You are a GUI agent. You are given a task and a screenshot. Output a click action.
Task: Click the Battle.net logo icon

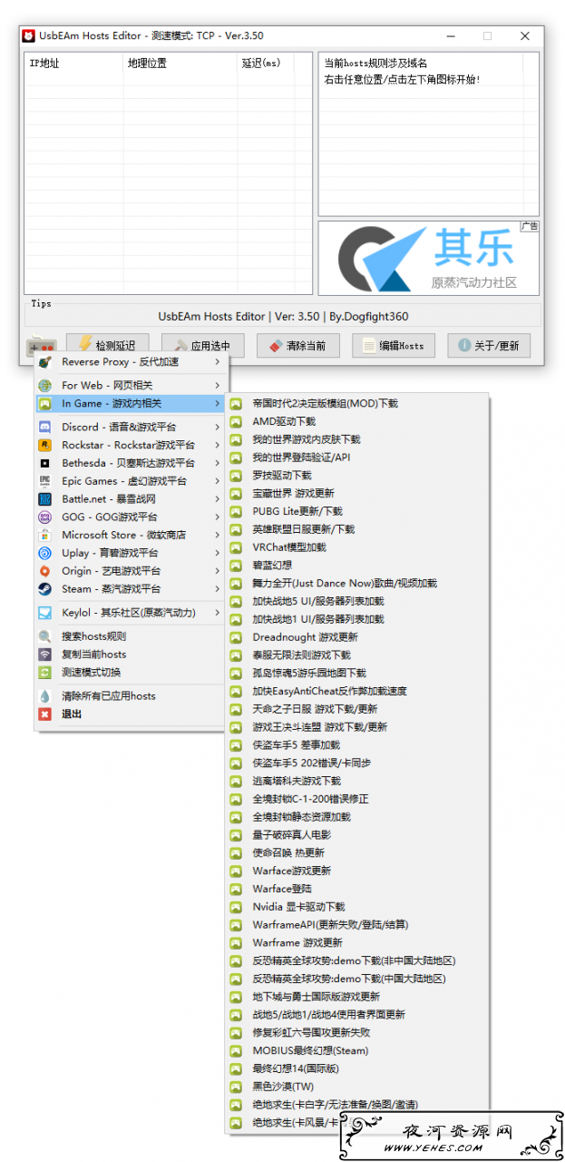pos(45,499)
